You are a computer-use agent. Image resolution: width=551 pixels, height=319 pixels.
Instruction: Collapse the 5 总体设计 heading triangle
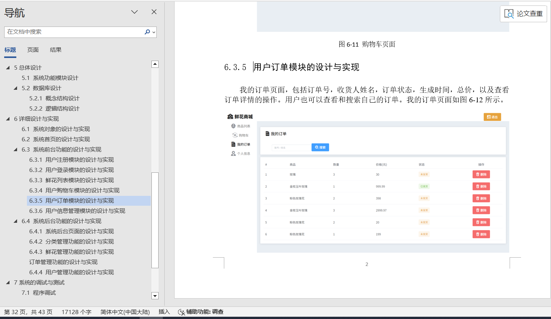pyautogui.click(x=8, y=67)
